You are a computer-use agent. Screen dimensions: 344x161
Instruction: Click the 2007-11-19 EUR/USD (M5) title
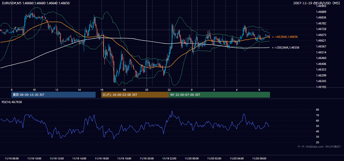coord(317,3)
